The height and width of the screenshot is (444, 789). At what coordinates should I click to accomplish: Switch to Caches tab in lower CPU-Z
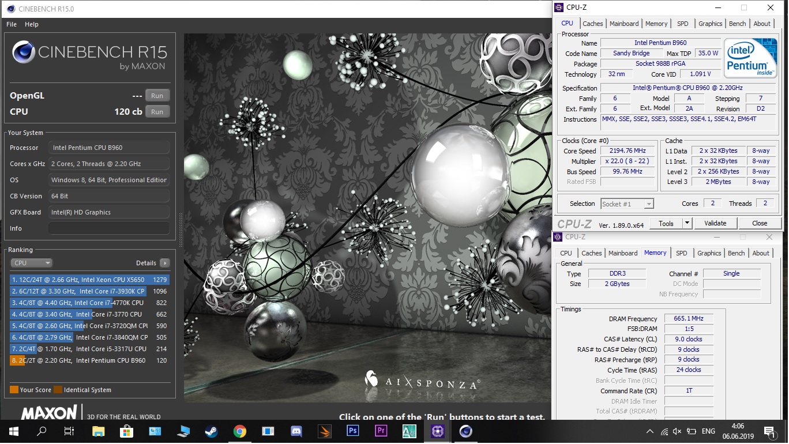(x=591, y=253)
